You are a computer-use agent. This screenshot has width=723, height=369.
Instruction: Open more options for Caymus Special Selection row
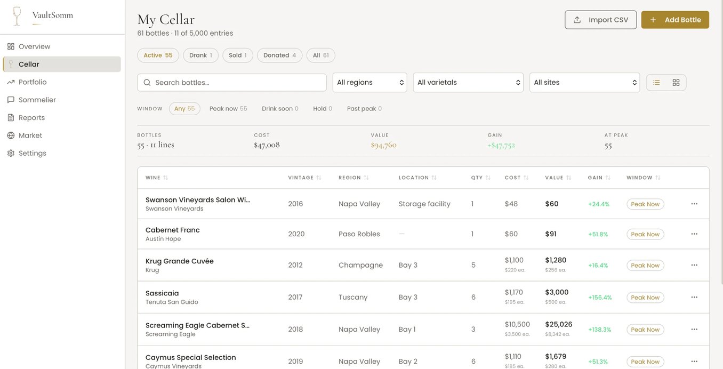tap(694, 362)
